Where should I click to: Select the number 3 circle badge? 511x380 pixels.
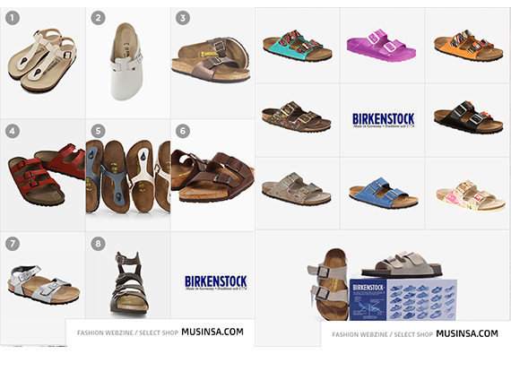(183, 18)
